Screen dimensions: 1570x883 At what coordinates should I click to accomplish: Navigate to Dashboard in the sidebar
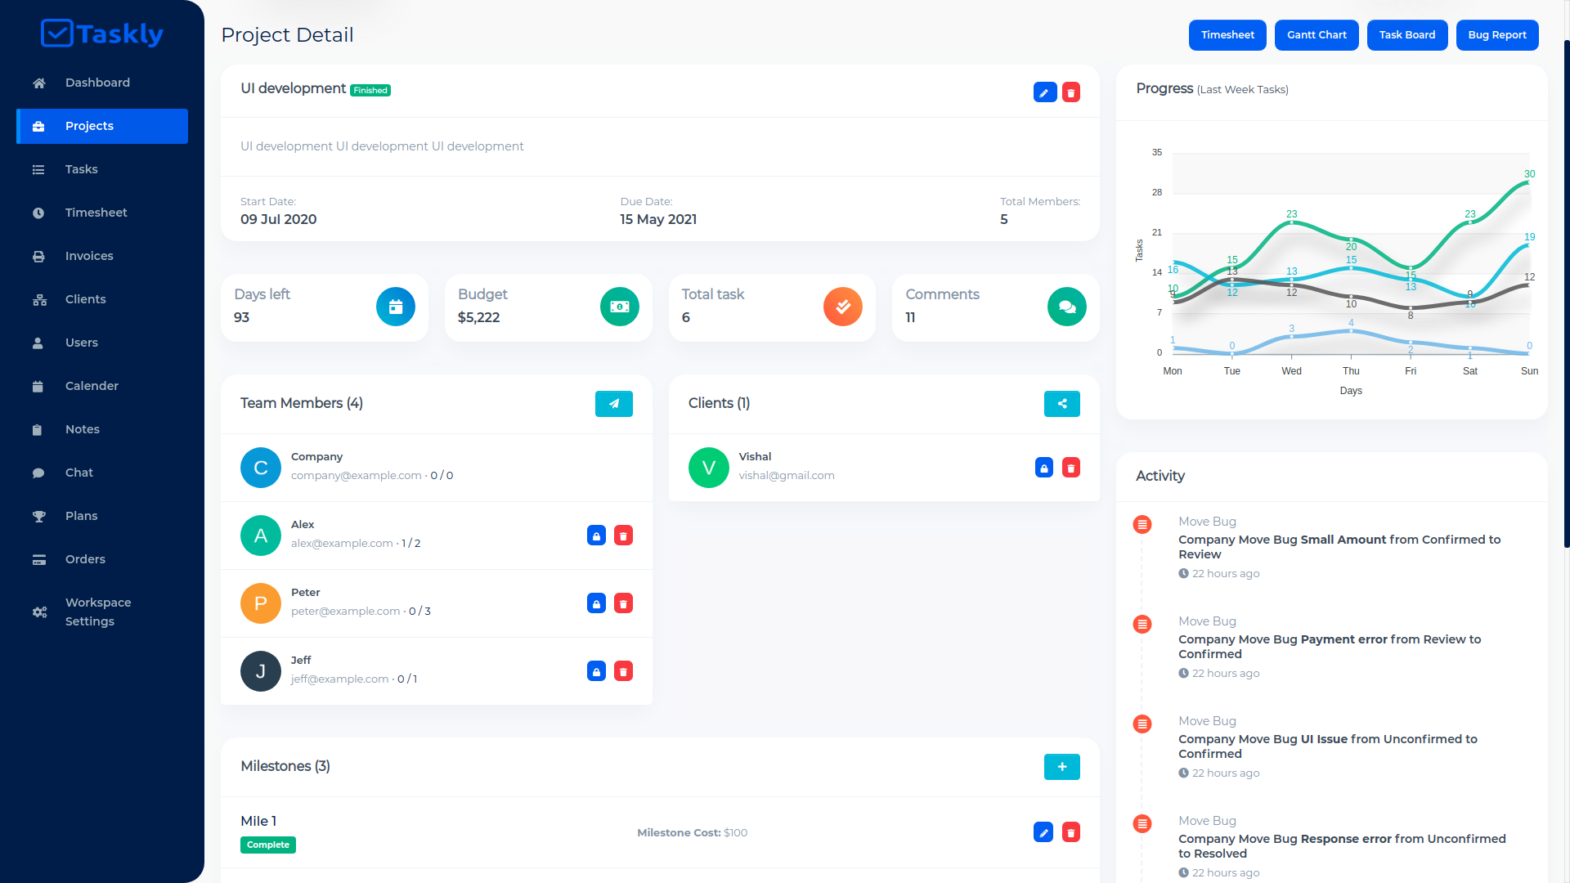point(97,83)
